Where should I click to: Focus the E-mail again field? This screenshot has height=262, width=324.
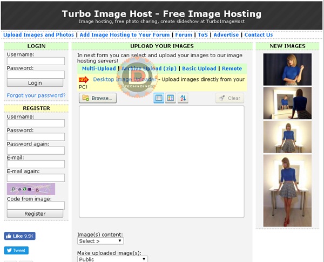pos(36,177)
